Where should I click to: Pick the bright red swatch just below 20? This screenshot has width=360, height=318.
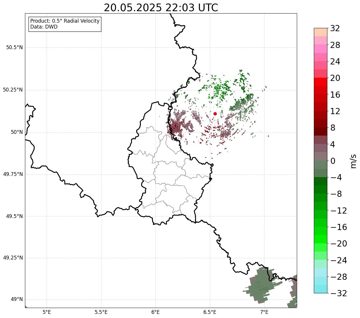point(320,82)
